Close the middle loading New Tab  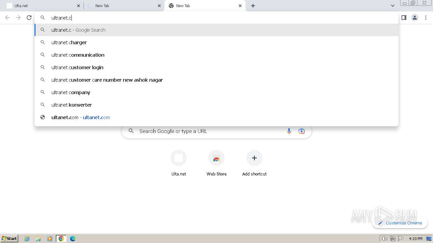(x=159, y=6)
